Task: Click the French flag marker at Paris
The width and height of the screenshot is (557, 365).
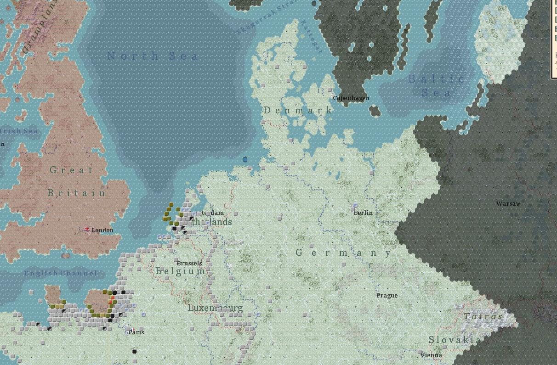Action: 133,330
